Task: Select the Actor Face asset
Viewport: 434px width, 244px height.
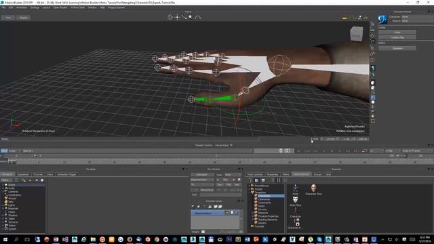Action: pos(296,201)
